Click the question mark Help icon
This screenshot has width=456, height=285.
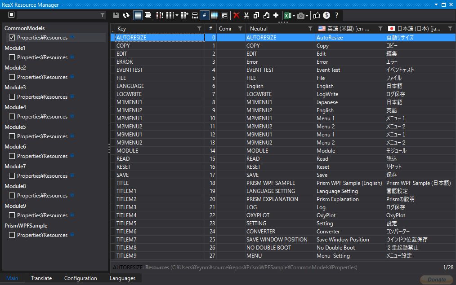336,15
